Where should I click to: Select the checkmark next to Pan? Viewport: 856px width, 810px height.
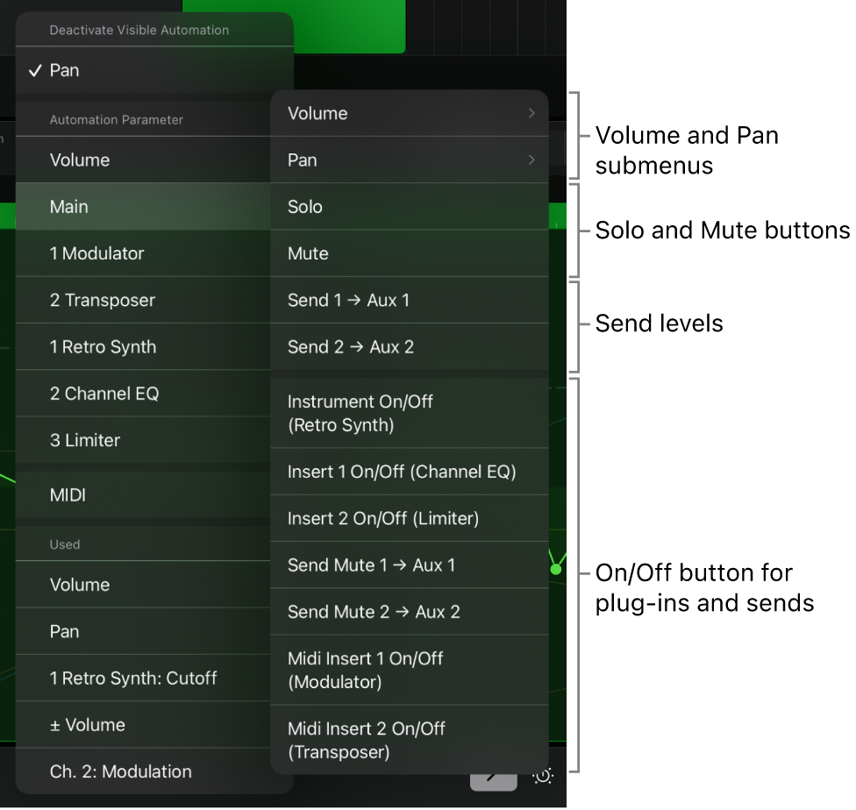click(34, 70)
